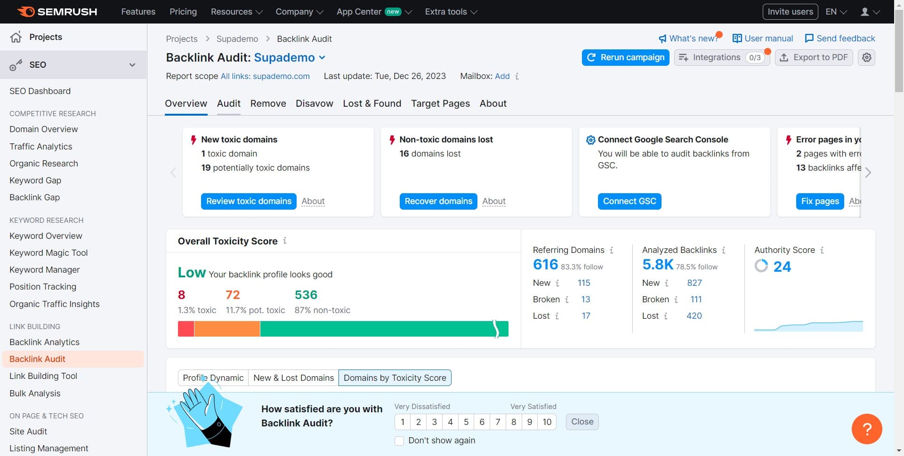Click the green non-toxic bar segment
The width and height of the screenshot is (904, 456).
tap(377, 329)
